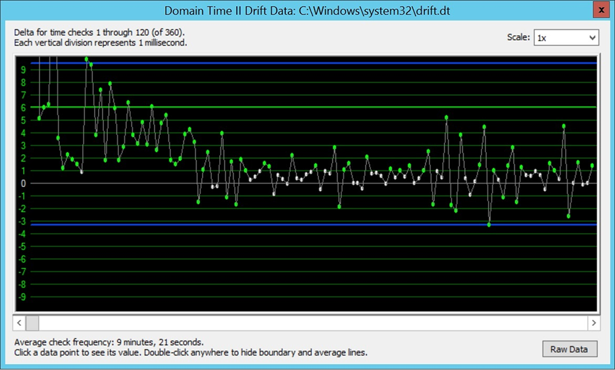Open the Scale dropdown showing 1x
This screenshot has height=370, width=615.
[x=566, y=38]
